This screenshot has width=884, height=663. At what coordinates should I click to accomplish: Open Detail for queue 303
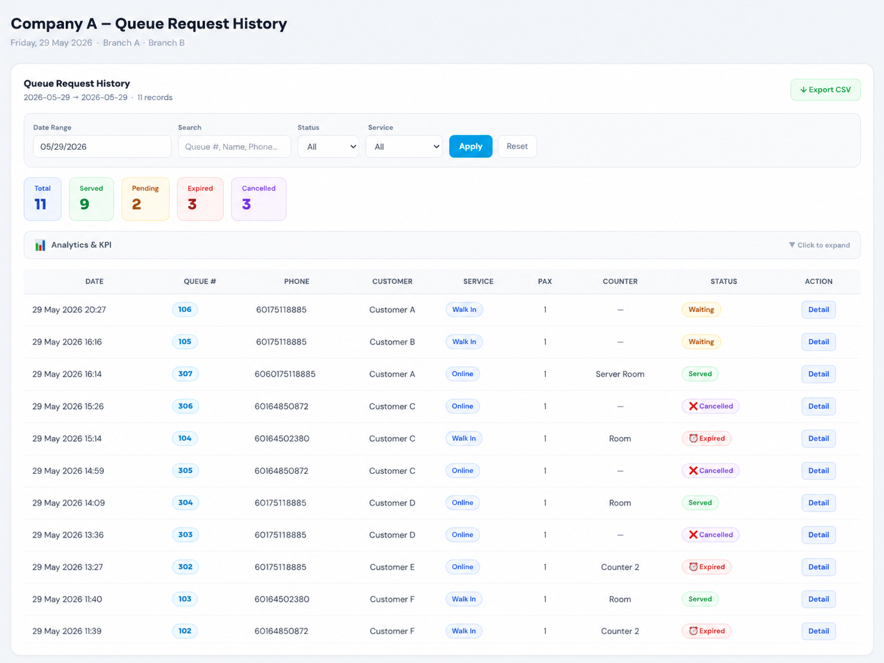tap(818, 535)
